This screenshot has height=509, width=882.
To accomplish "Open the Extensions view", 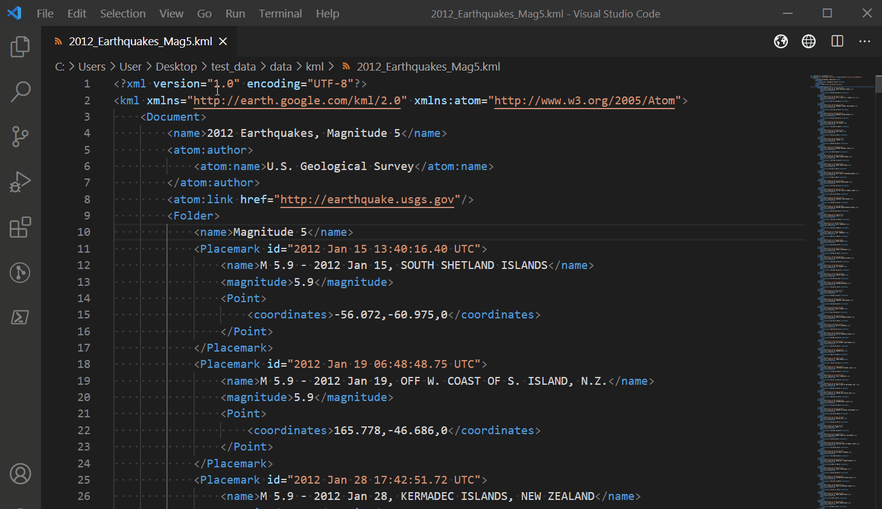I will [x=20, y=227].
